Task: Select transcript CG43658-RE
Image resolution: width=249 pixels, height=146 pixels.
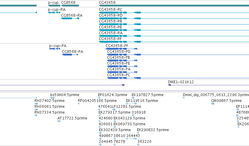Action: pos(111,27)
